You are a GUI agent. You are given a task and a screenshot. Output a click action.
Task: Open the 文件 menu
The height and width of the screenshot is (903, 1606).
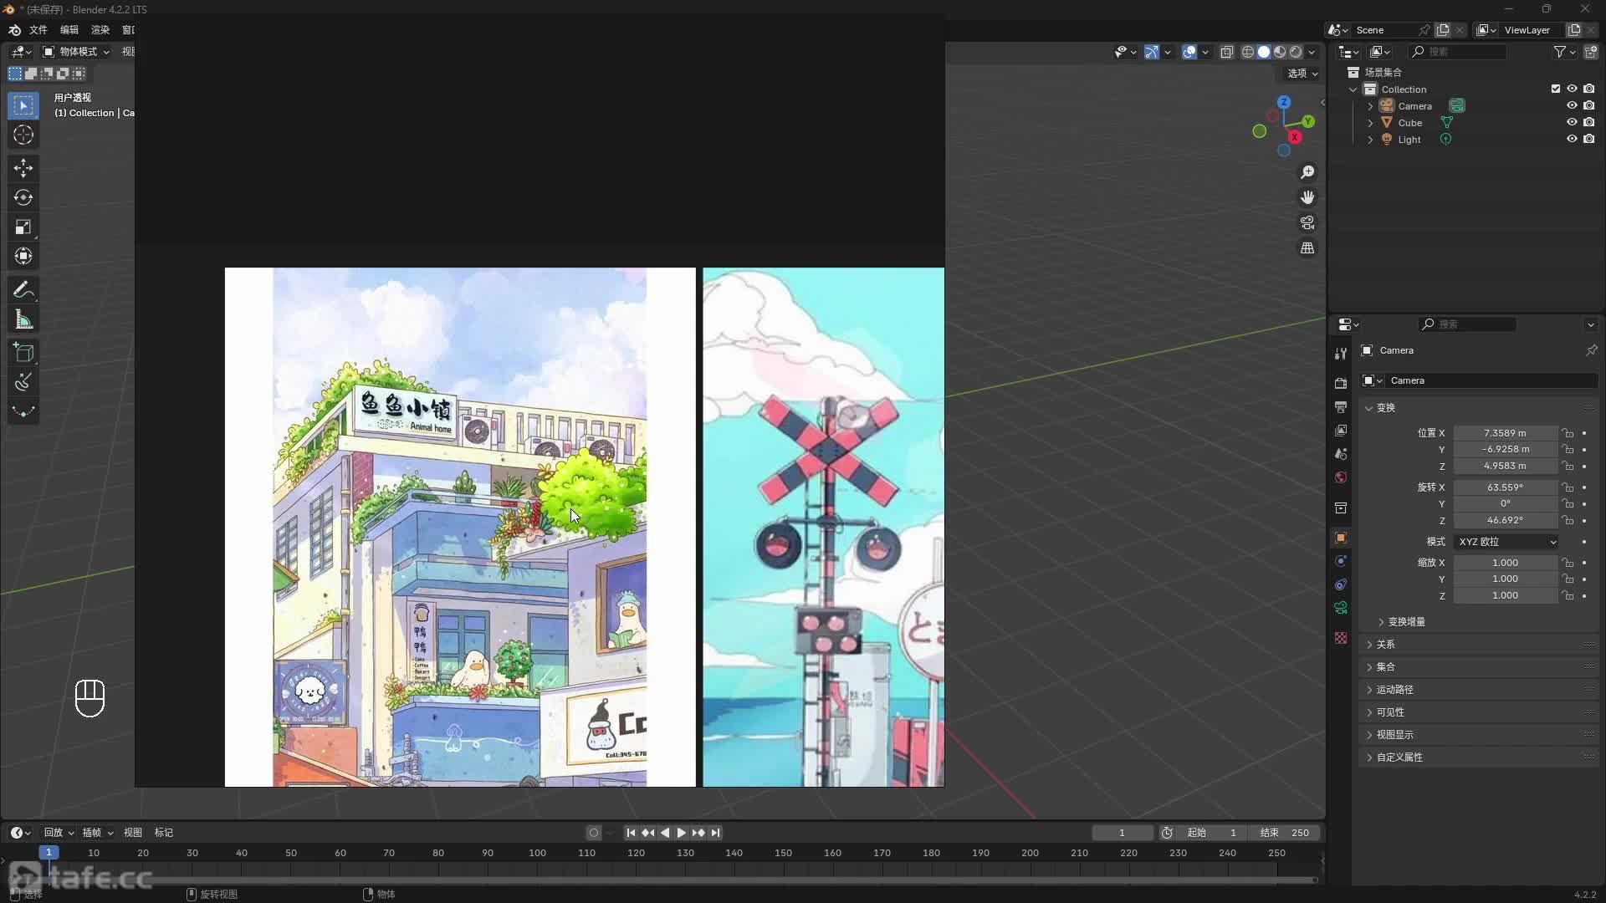coord(38,30)
